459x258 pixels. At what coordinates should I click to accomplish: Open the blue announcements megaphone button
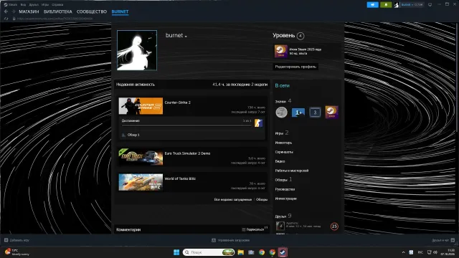point(373,5)
